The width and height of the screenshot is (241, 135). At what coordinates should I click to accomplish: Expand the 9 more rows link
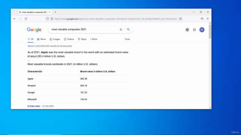(x=34, y=106)
